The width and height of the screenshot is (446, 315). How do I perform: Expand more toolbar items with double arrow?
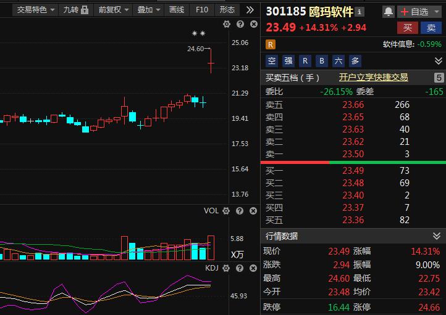pyautogui.click(x=250, y=10)
